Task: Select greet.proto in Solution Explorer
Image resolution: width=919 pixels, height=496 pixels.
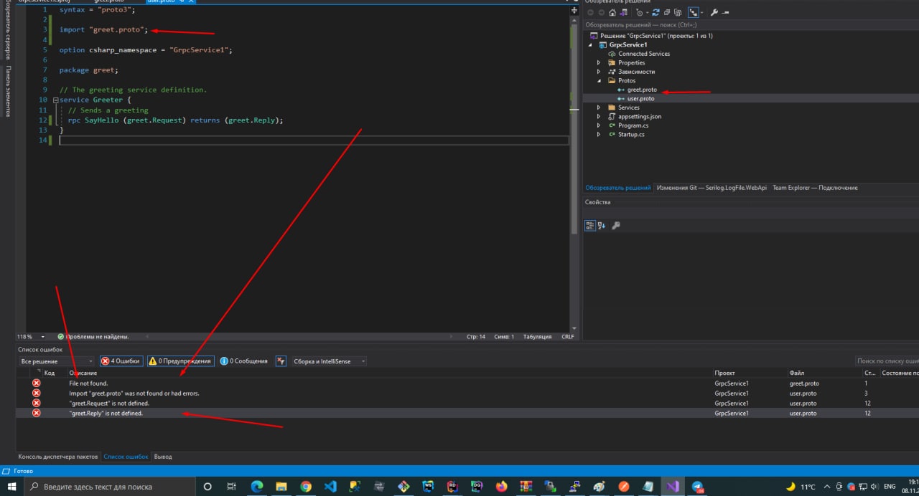Action: [642, 90]
